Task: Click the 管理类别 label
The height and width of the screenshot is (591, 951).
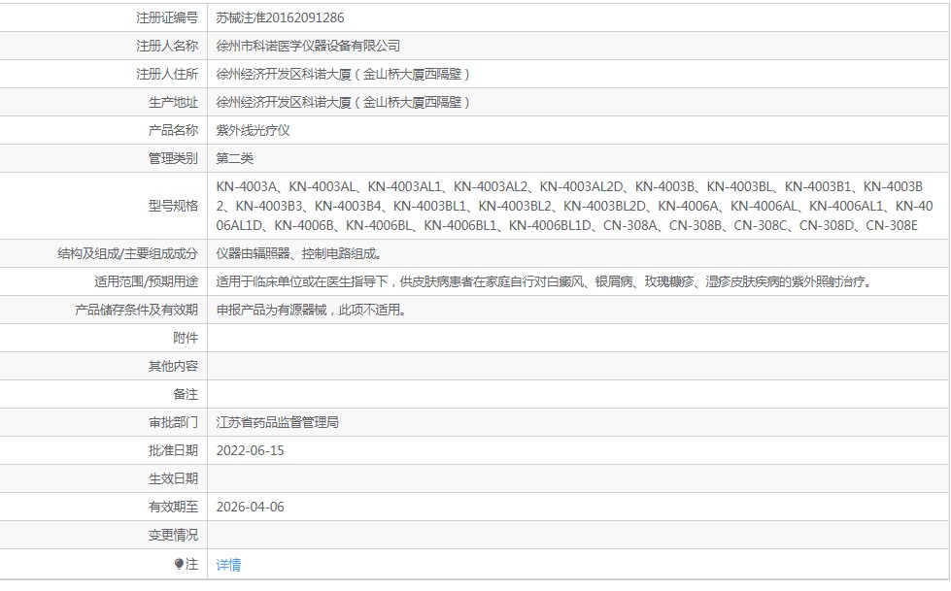Action: (173, 158)
